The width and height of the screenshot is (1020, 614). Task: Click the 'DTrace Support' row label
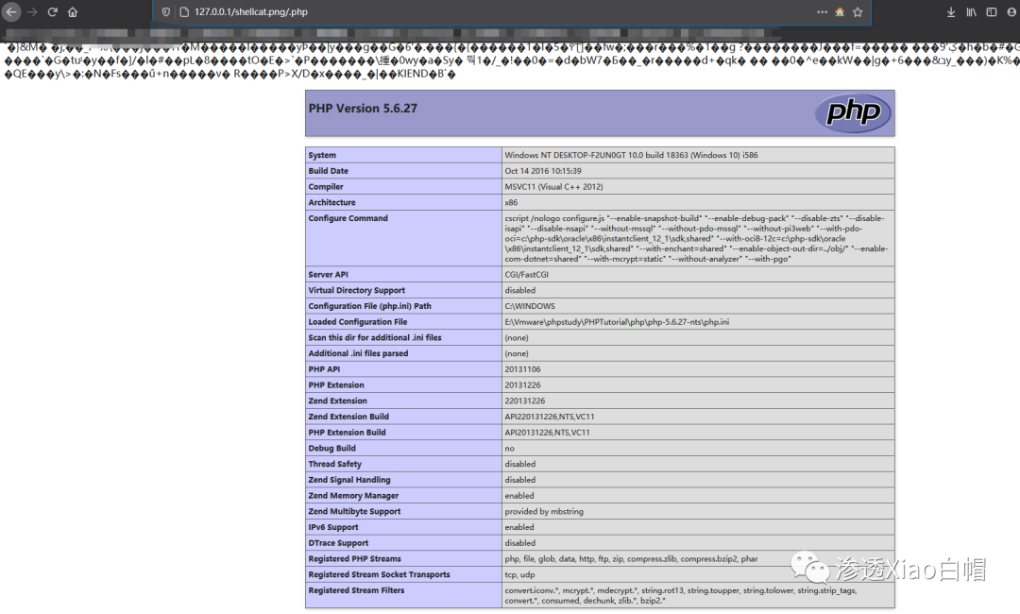338,543
